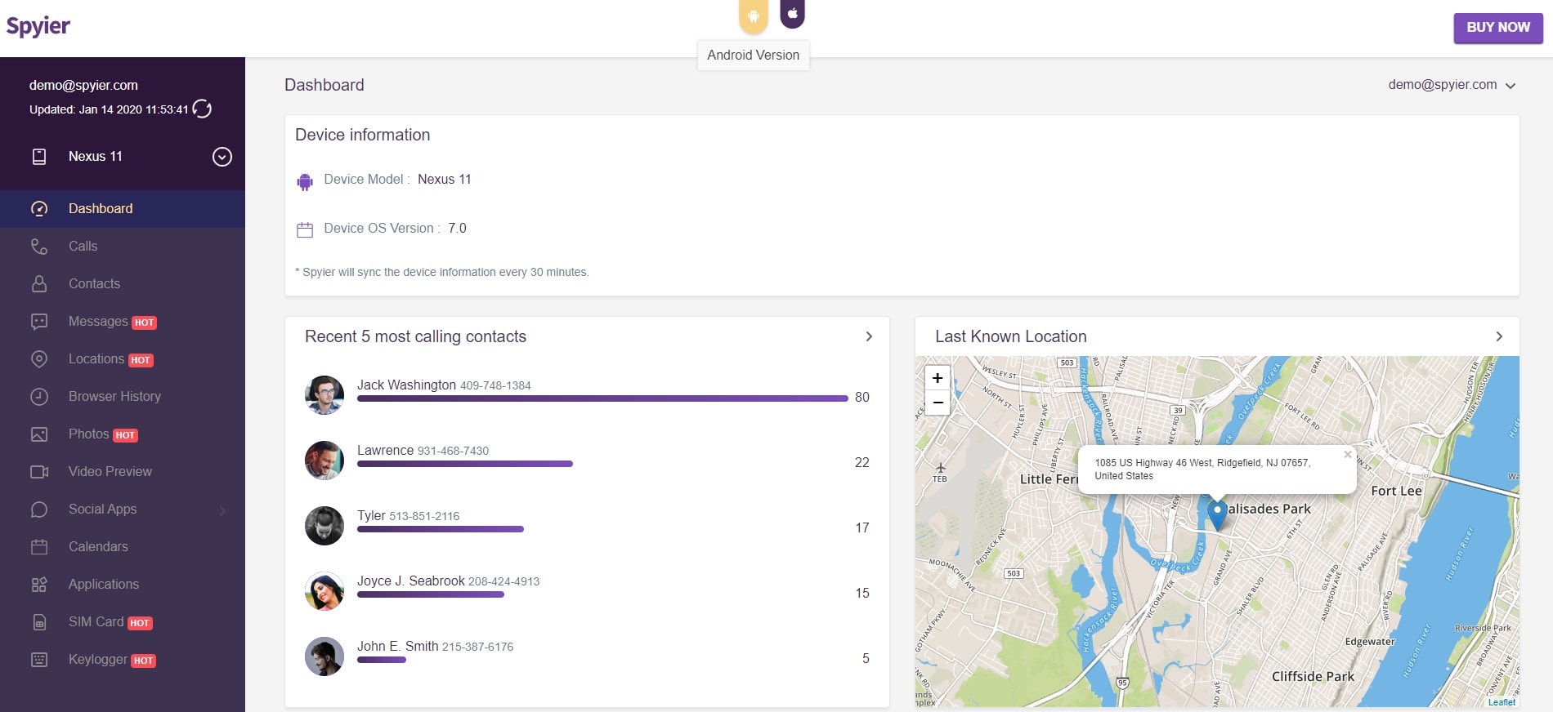Click the BUY NOW button

click(1498, 28)
